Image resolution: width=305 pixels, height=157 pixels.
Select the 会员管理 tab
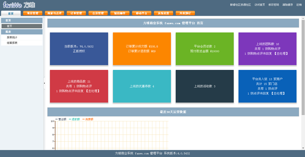coord(98,13)
